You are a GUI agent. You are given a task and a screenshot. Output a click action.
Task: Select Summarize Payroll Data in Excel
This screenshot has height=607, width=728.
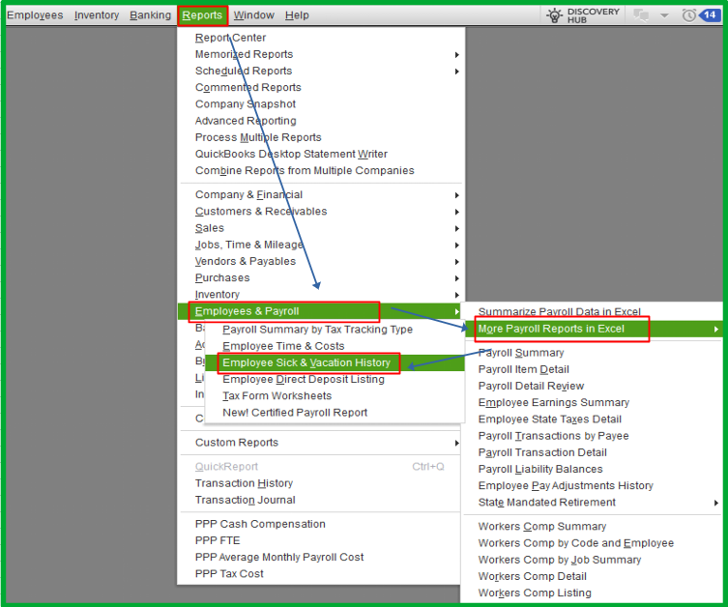point(560,312)
